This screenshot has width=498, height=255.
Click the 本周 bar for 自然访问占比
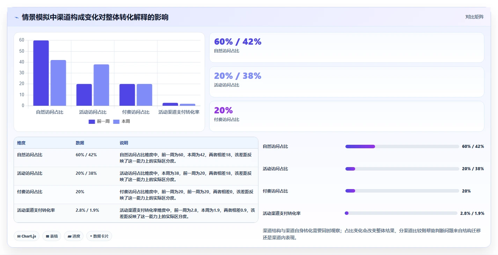(x=58, y=83)
